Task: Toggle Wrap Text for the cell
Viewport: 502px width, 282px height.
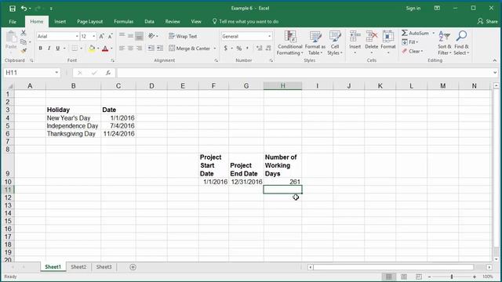Action: 183,36
